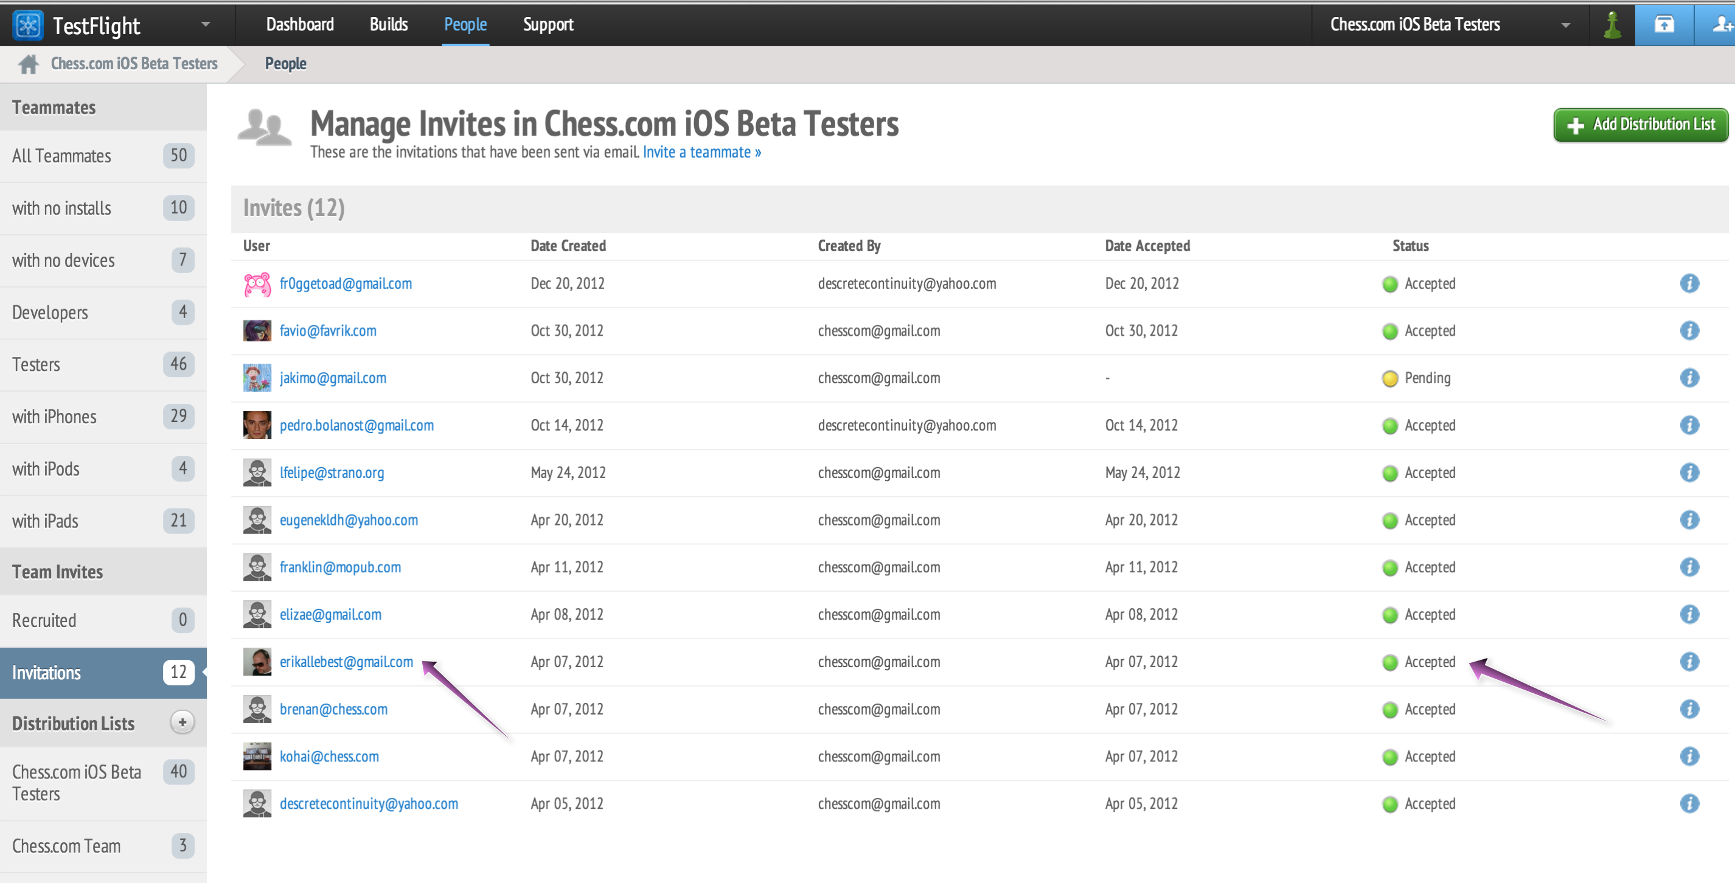Filter teammates with no devices
The height and width of the screenshot is (883, 1735).
(103, 260)
